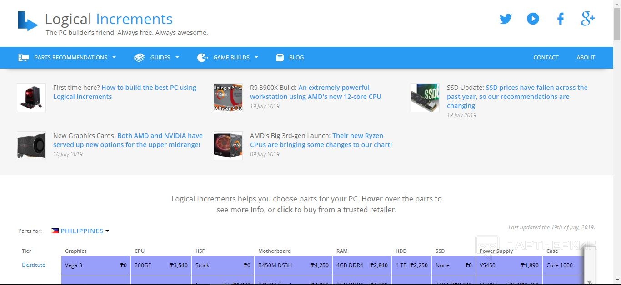Open 'How to build the best PC' link
The width and height of the screenshot is (621, 285).
[x=125, y=92]
